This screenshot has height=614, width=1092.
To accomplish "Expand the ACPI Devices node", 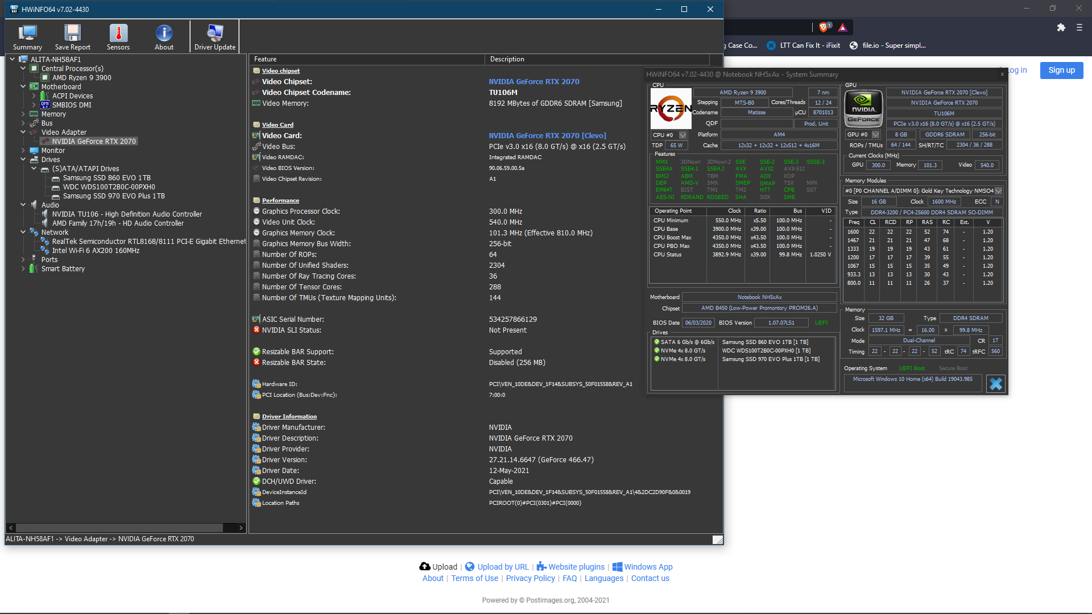I will [x=34, y=96].
